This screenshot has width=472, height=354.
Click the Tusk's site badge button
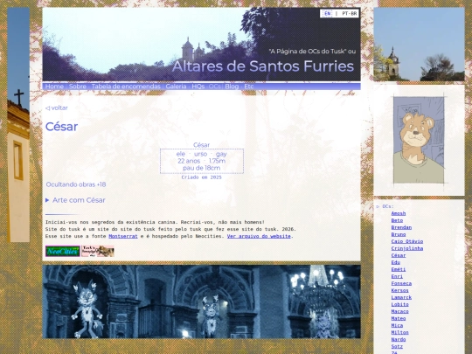point(98,251)
